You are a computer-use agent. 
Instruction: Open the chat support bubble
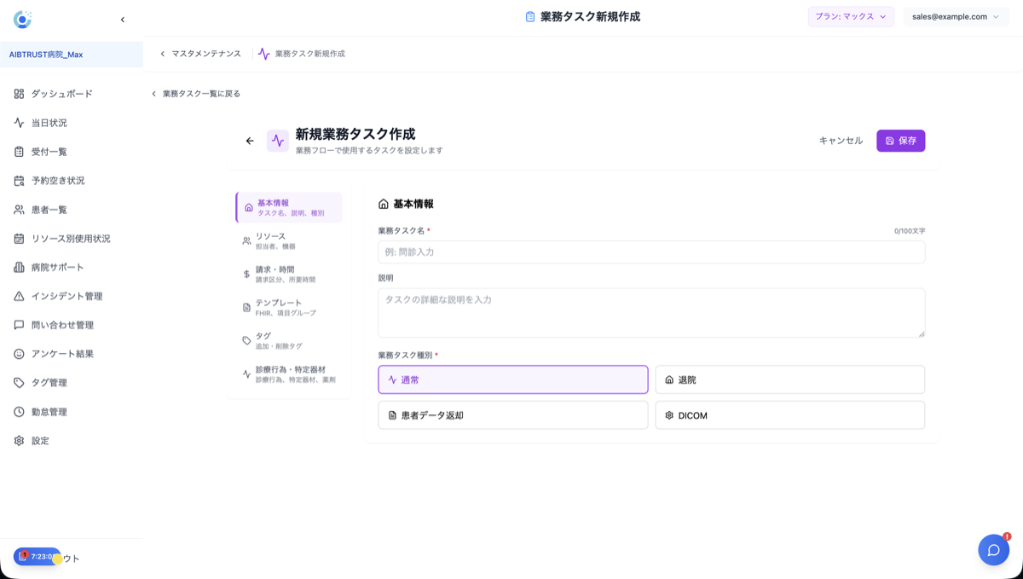tap(993, 550)
